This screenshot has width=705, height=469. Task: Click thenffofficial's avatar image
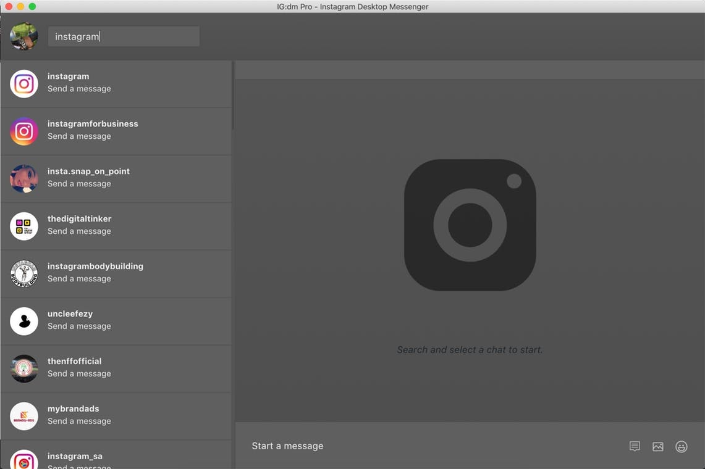coord(23,368)
